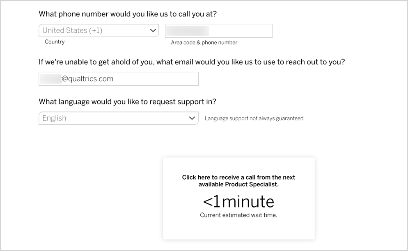Click the United States (+1) text

point(72,31)
